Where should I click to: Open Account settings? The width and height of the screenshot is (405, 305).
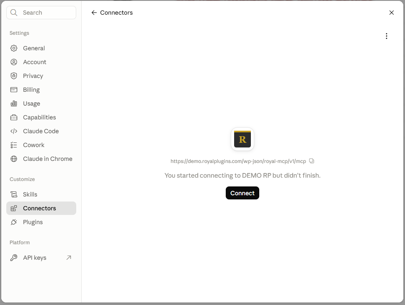41,62
